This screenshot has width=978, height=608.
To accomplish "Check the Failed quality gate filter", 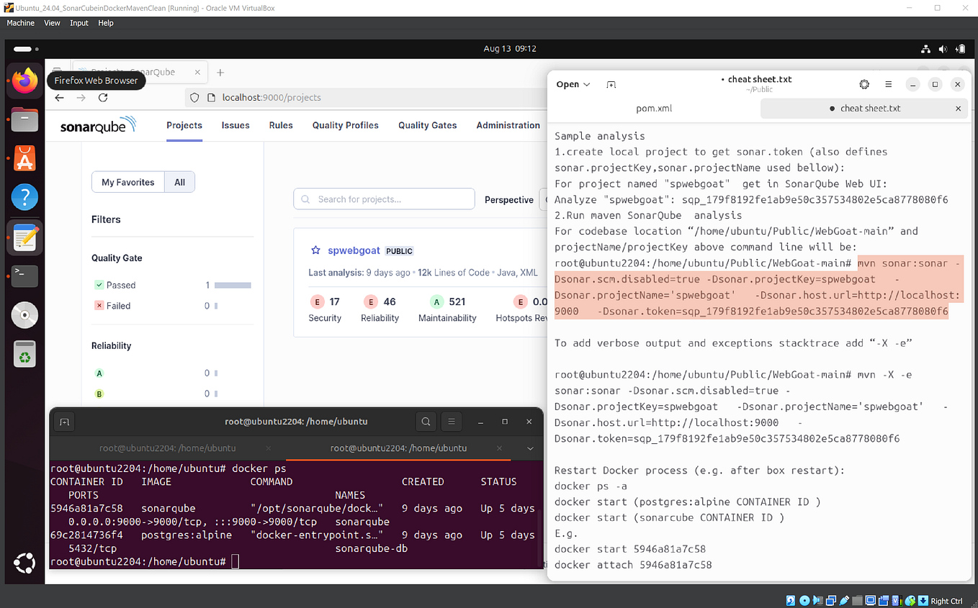I will pos(99,305).
